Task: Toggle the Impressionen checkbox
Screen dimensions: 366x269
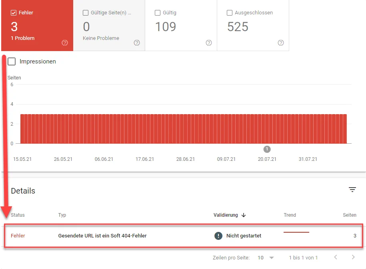Action: pos(12,61)
